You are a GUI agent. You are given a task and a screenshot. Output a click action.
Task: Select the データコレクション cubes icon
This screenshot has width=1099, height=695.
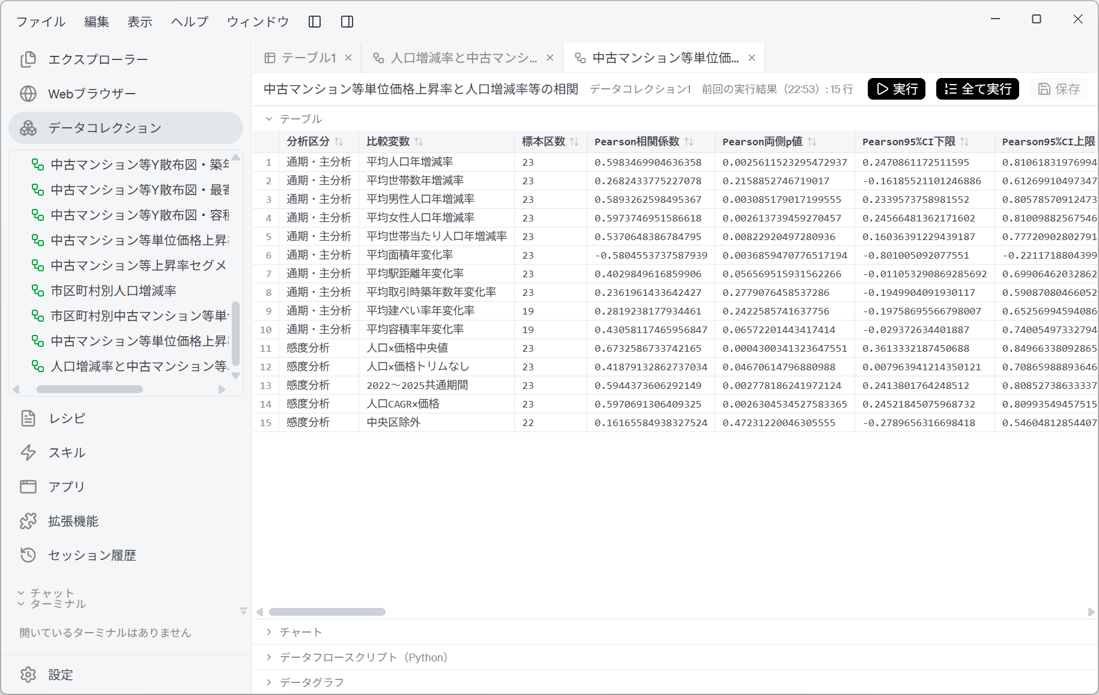[28, 128]
